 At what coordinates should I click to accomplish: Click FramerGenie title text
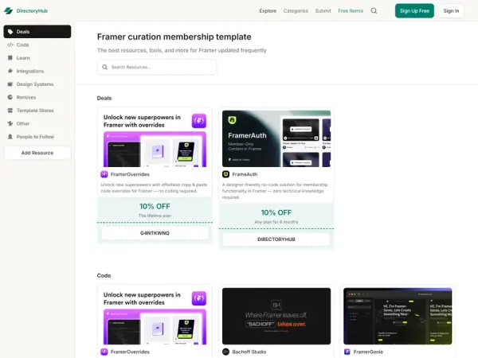pyautogui.click(x=368, y=352)
